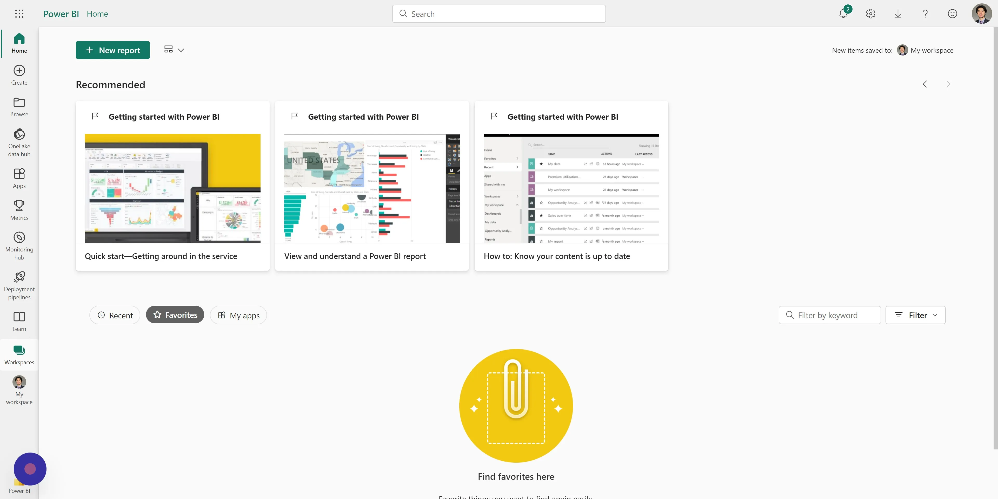
Task: Open the content list thumbnail on third card
Action: [x=571, y=188]
